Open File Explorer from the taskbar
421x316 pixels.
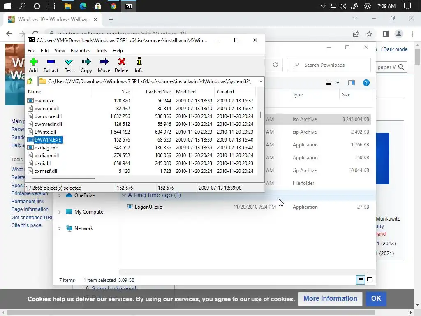pyautogui.click(x=67, y=6)
